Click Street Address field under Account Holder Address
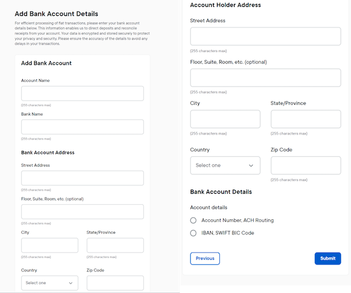 point(265,37)
